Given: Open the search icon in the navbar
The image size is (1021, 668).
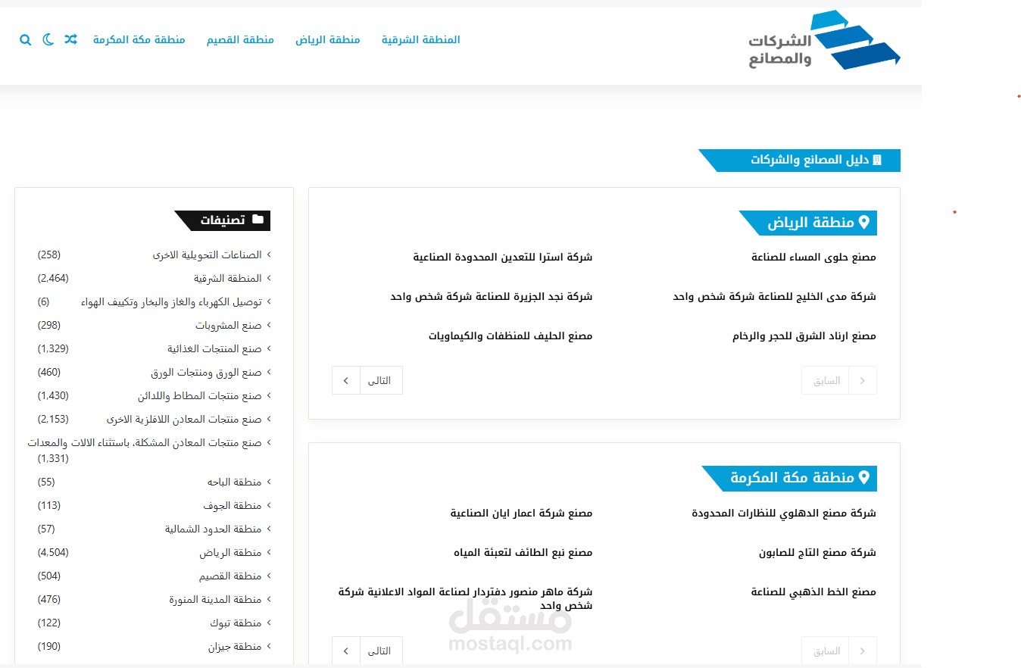Looking at the screenshot, I should pyautogui.click(x=25, y=39).
